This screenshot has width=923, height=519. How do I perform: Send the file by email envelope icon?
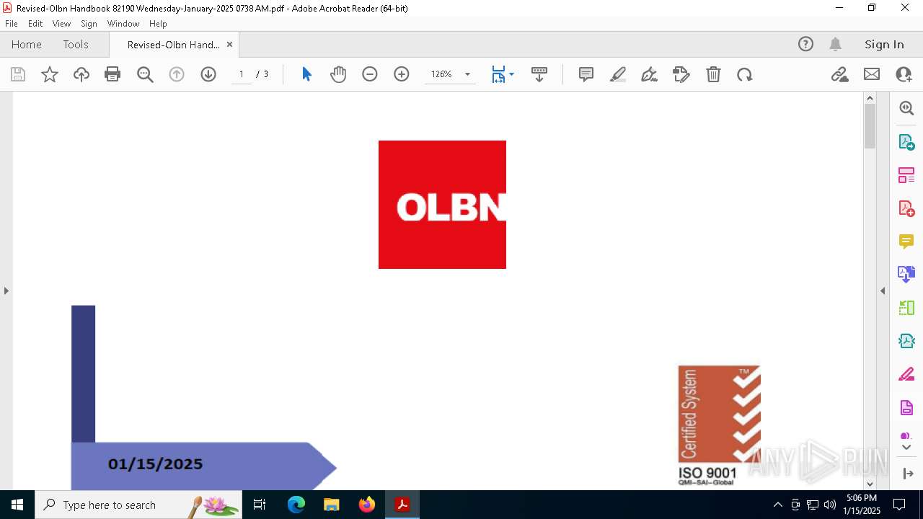coord(872,74)
